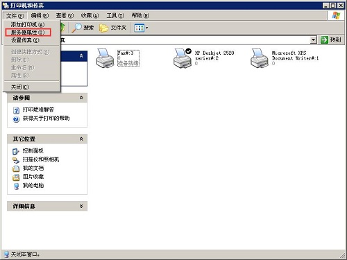The height and width of the screenshot is (260, 347).
Task: Select the HP Deskjet 2520 series printer
Action: [x=183, y=58]
